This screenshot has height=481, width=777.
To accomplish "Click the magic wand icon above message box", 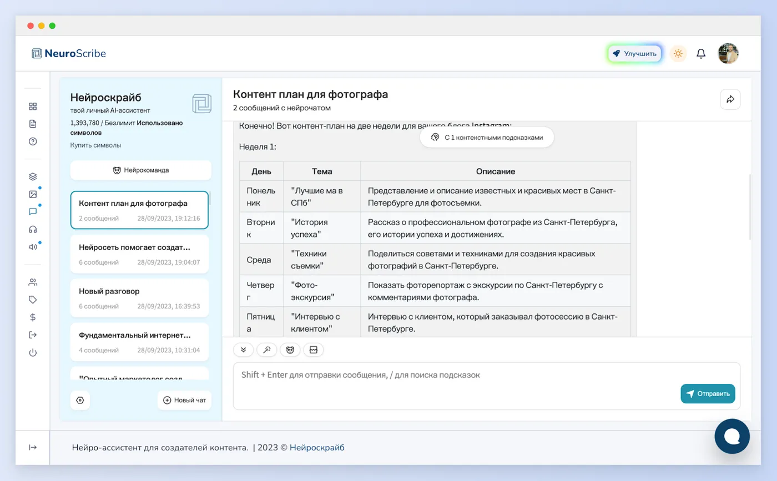I will (x=267, y=350).
